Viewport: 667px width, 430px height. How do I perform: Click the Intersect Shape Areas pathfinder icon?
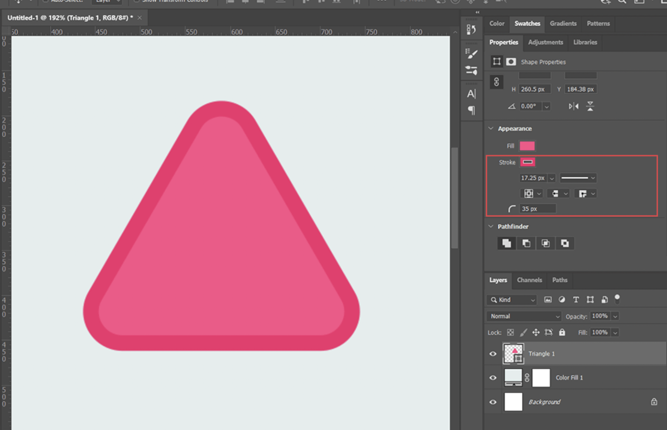pos(546,243)
